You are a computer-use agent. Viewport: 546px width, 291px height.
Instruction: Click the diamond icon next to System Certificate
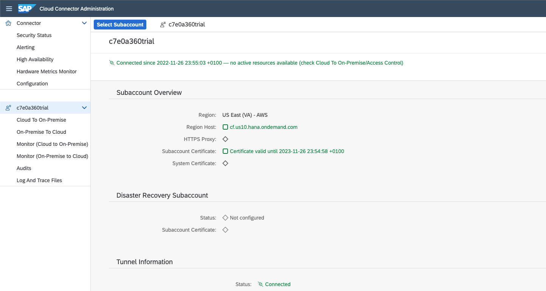(225, 163)
